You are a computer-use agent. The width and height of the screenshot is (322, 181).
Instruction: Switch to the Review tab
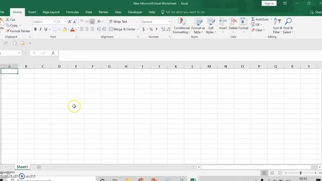(x=103, y=12)
